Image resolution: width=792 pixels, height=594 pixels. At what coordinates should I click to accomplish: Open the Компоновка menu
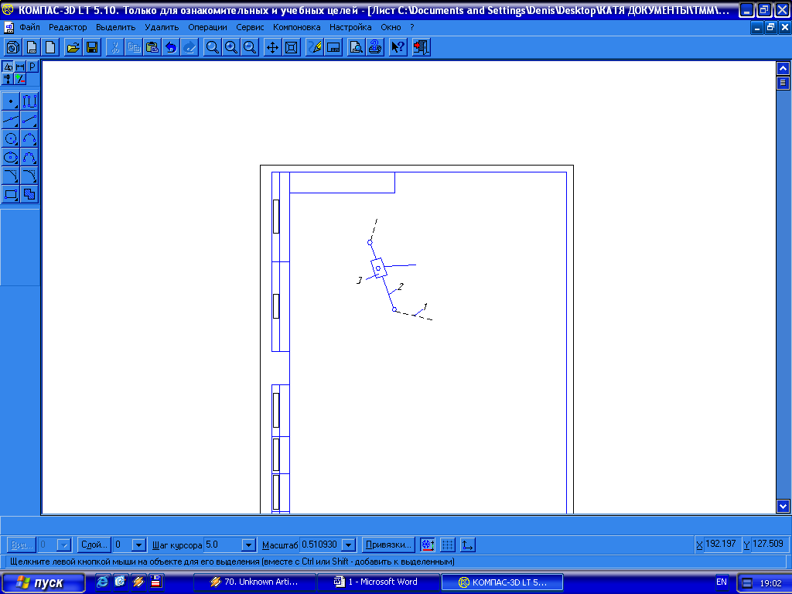(296, 27)
